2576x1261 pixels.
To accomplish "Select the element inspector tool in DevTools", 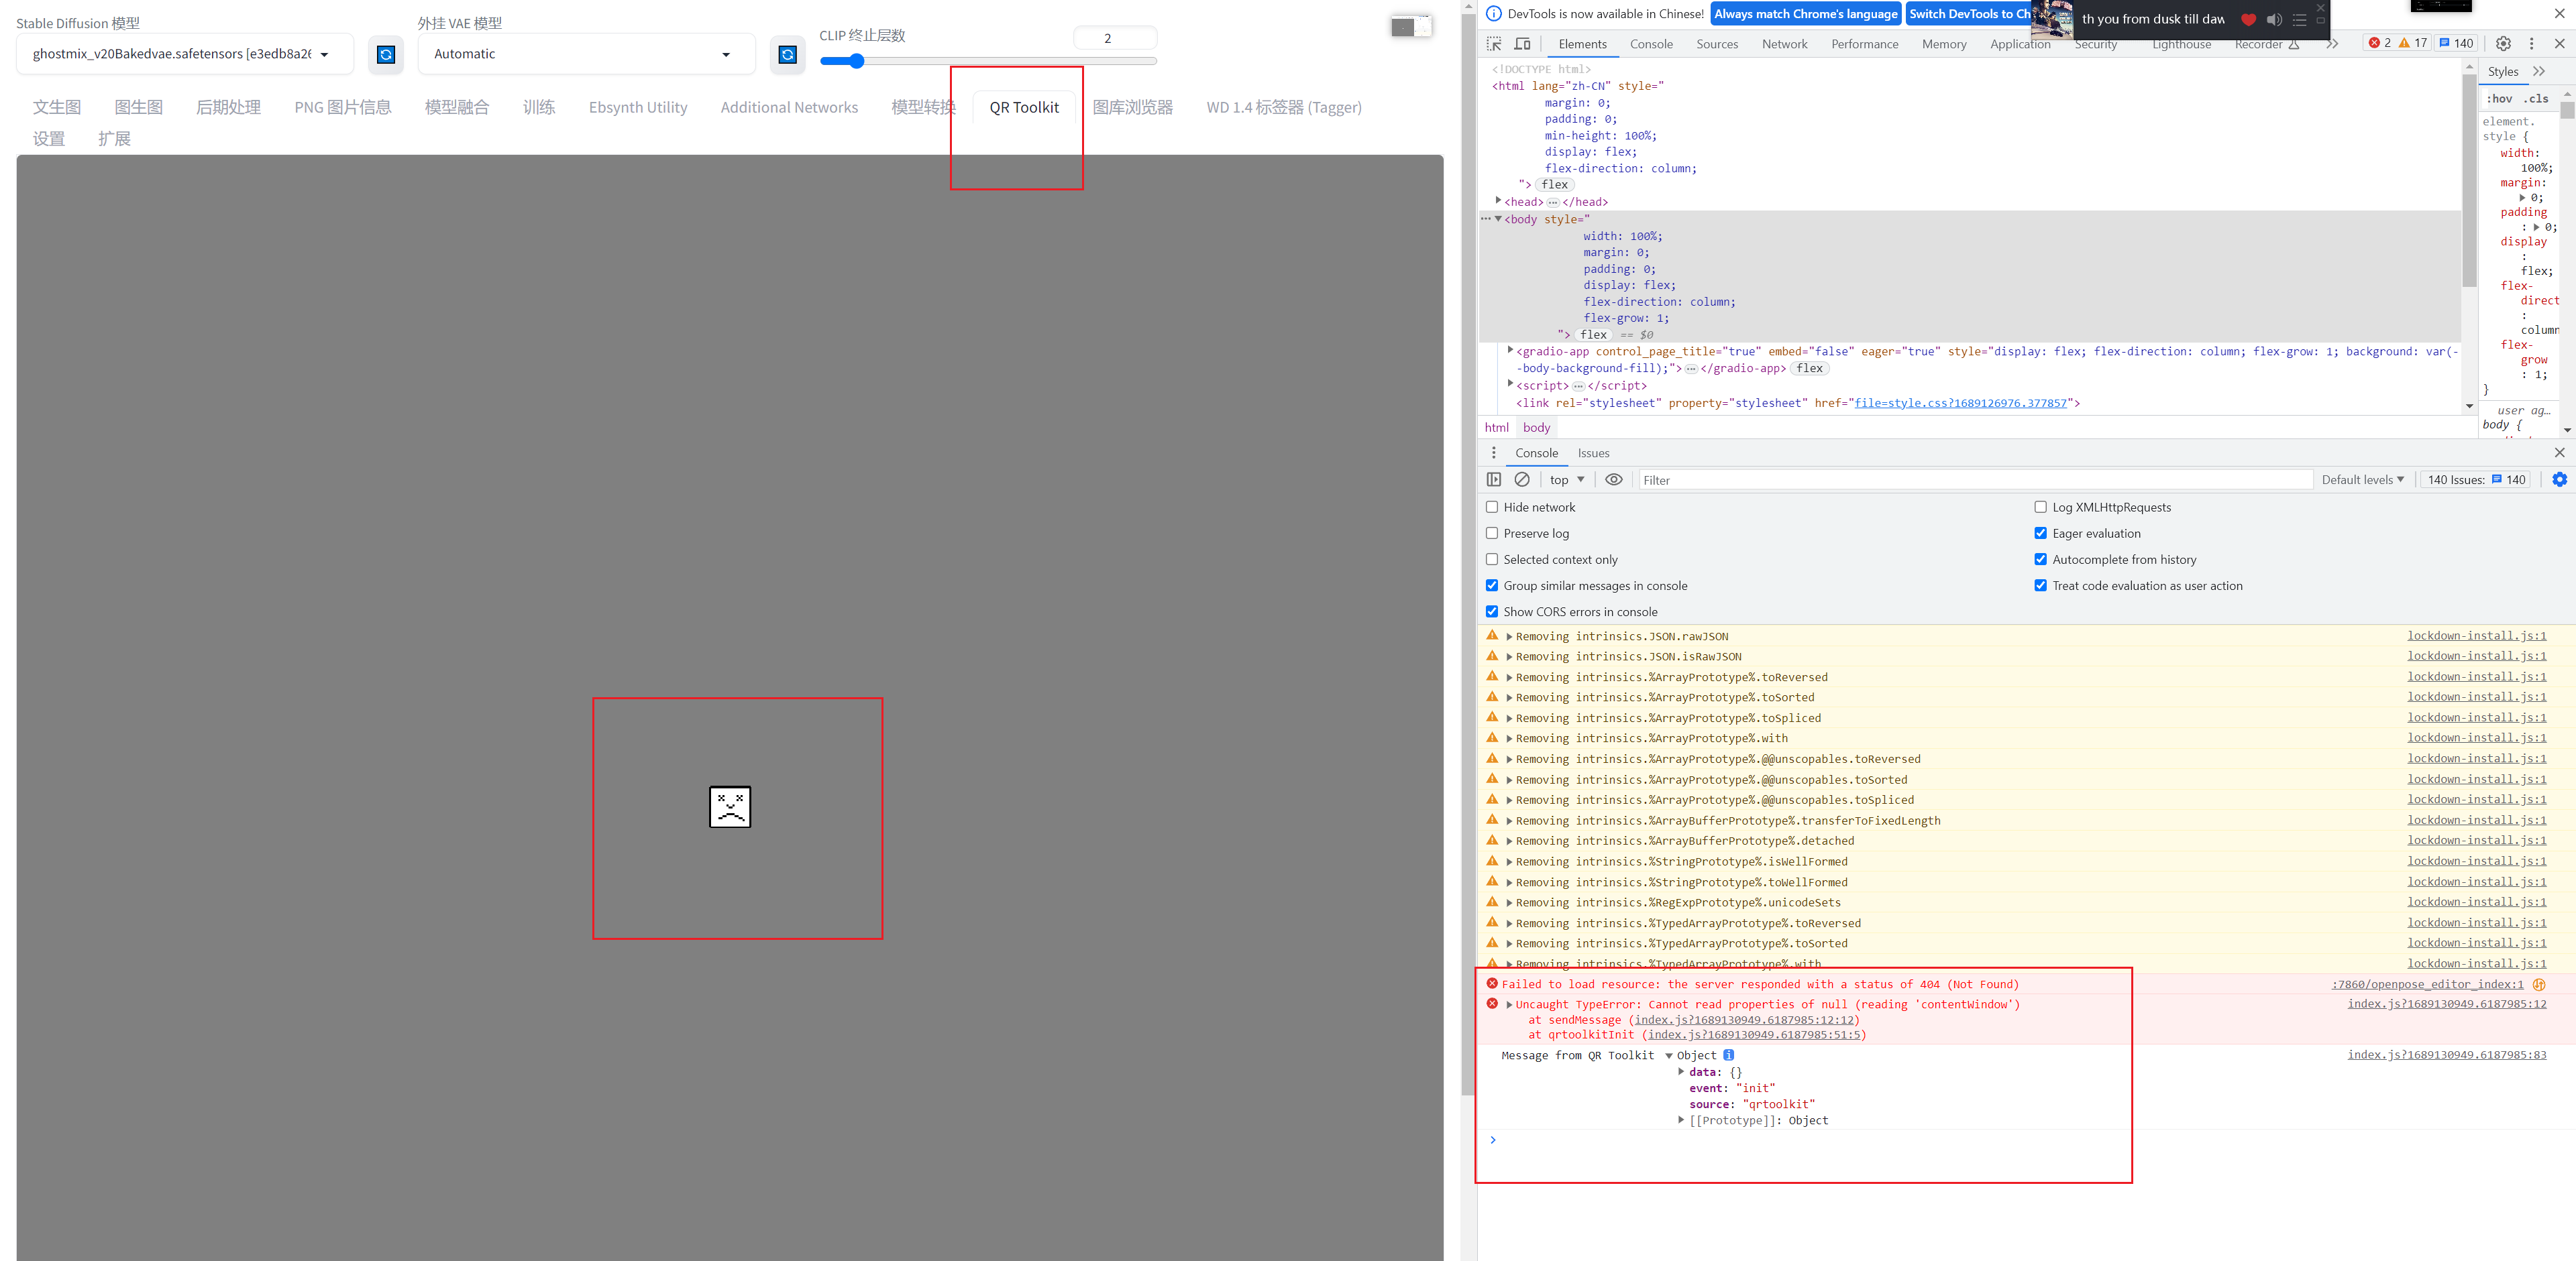I will click(x=1494, y=43).
